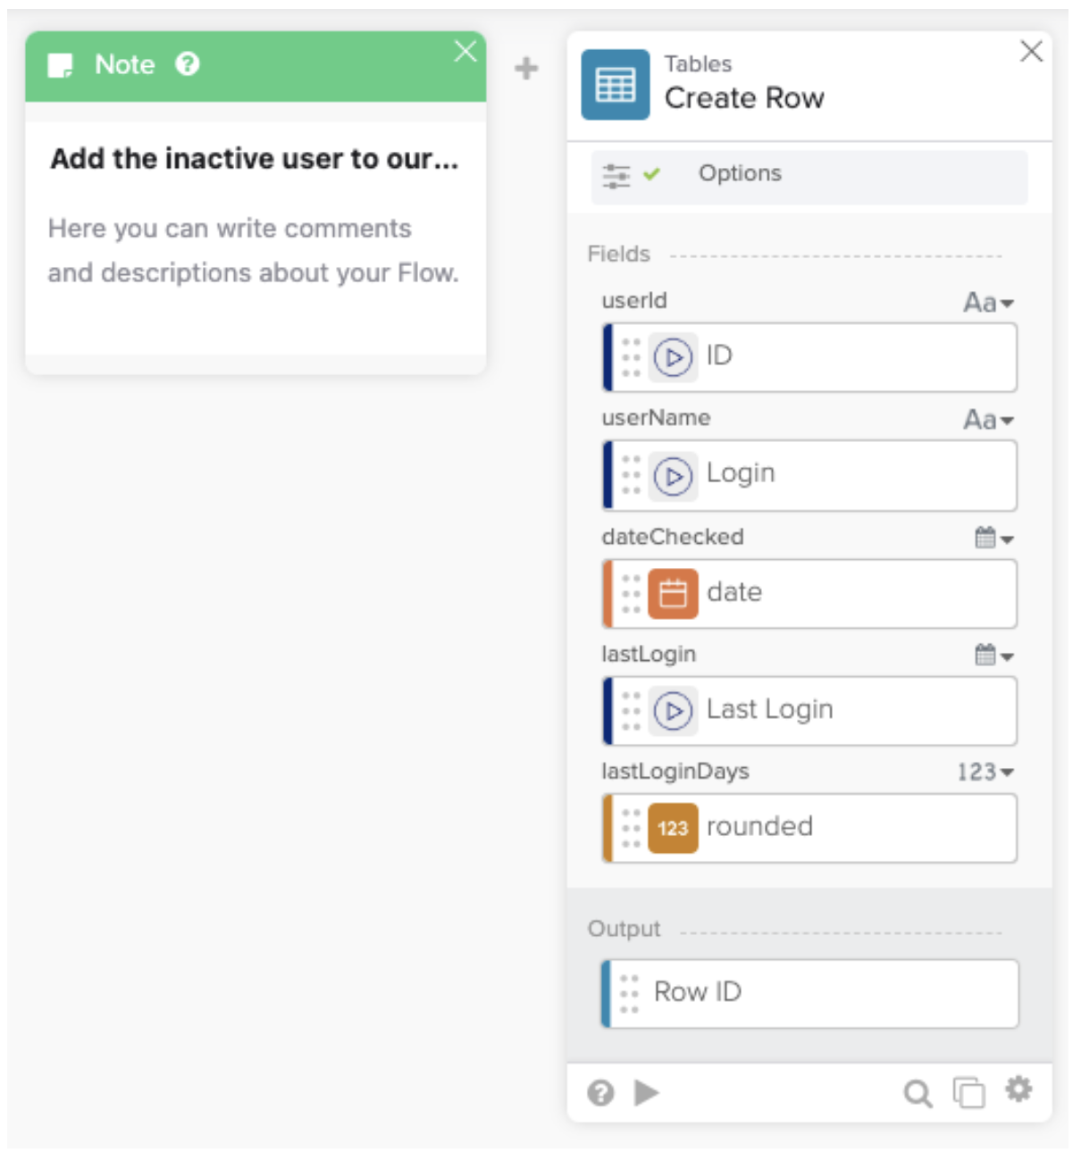The image size is (1081, 1161).
Task: Close the Note card
Action: [x=465, y=51]
